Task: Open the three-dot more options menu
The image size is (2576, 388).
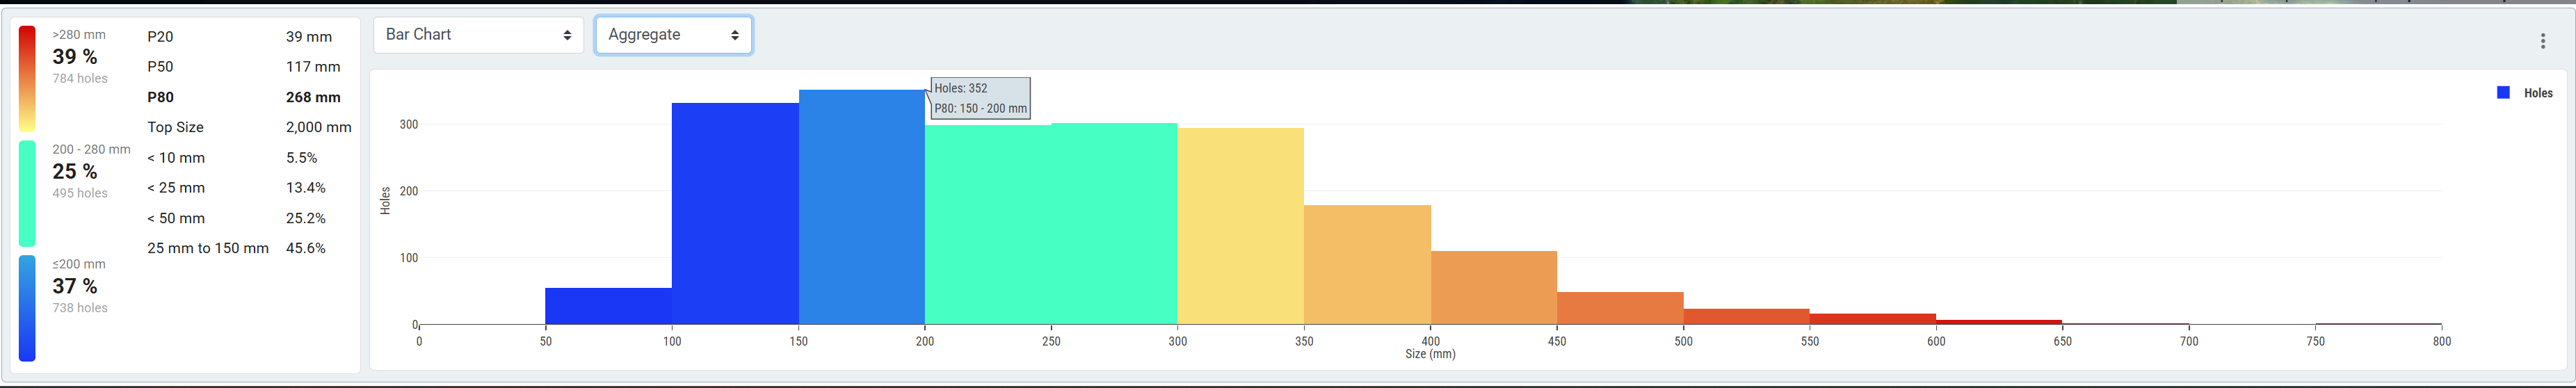Action: point(2542,41)
